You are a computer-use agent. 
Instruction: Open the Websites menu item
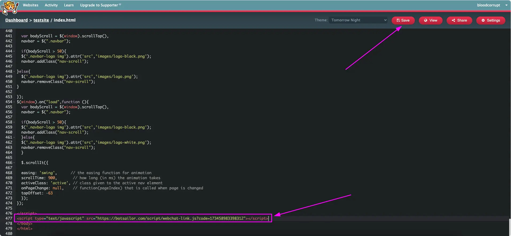[30, 5]
